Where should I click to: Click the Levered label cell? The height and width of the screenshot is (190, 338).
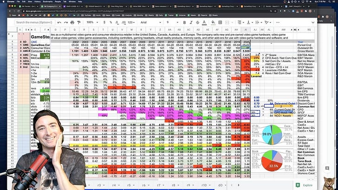click(256, 76)
